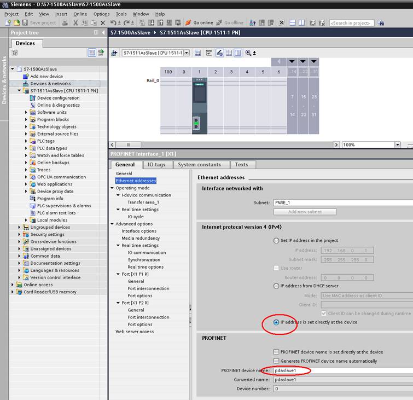Select Set IP address in the project radio
The width and height of the screenshot is (413, 400).
click(x=276, y=241)
